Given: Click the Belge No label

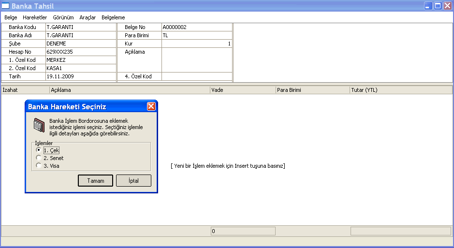Looking at the screenshot, I should click(x=135, y=27).
